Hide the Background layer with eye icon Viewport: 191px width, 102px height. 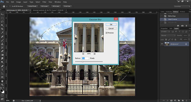tap(162, 44)
